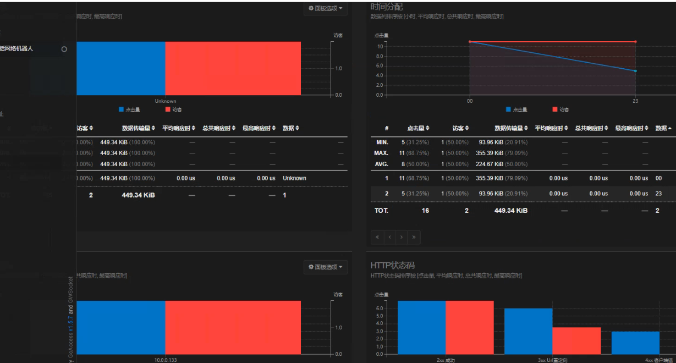The width and height of the screenshot is (676, 363).
Task: Open 面板选项 dropdown above the 10.0.0.133 chart
Action: tap(326, 267)
